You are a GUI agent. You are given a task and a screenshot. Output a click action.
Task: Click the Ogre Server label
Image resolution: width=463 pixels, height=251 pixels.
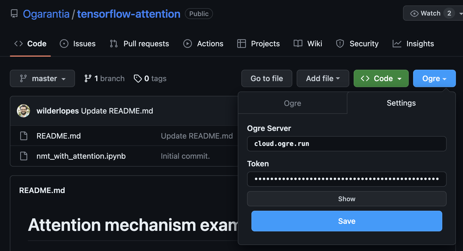pos(269,128)
